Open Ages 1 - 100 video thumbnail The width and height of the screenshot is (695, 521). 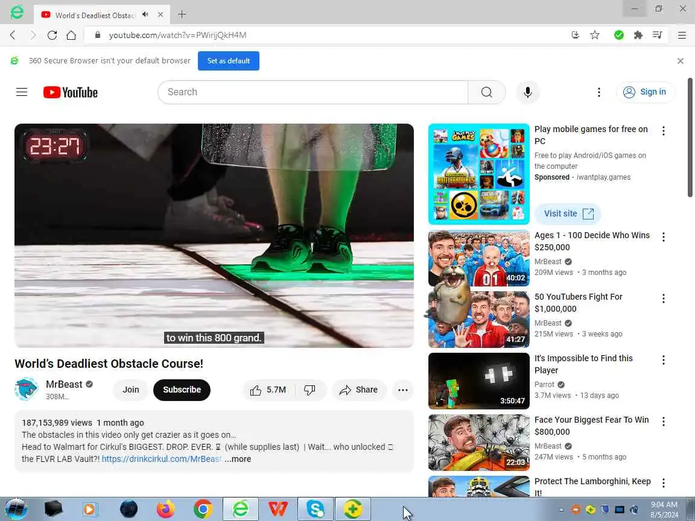point(478,258)
